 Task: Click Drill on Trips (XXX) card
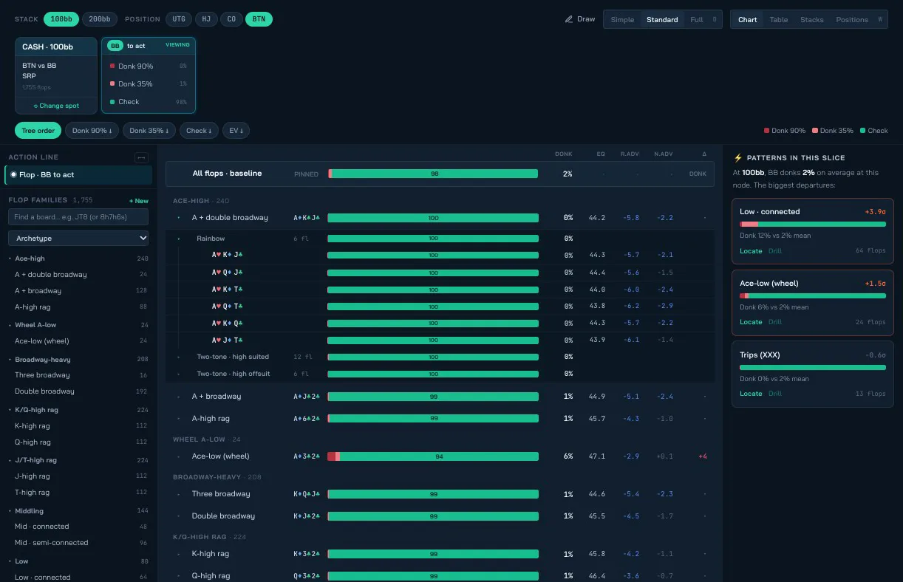(774, 394)
